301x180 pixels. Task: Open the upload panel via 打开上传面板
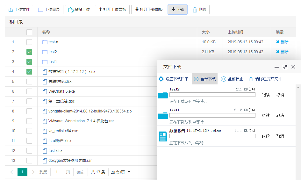(x=112, y=10)
